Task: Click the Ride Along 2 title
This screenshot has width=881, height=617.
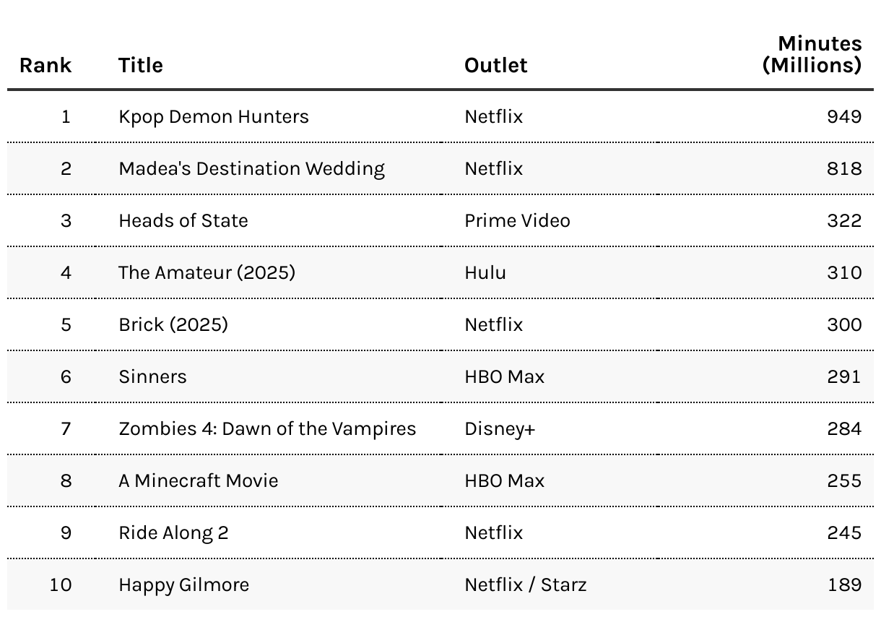Action: click(174, 532)
